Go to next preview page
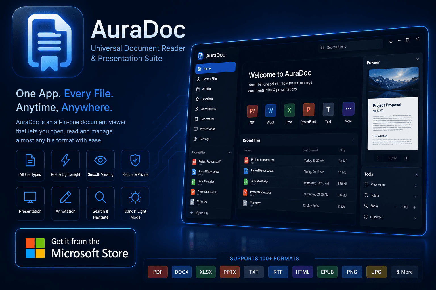 (x=406, y=158)
